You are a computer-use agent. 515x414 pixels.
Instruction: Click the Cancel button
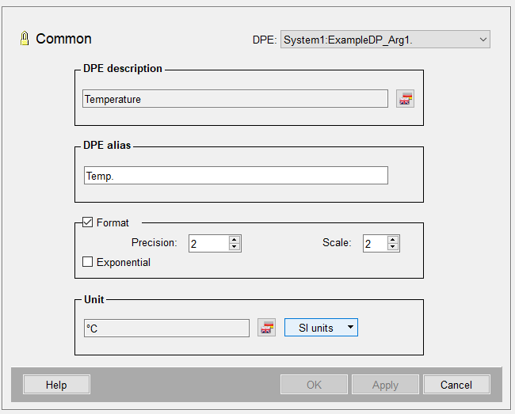click(456, 385)
